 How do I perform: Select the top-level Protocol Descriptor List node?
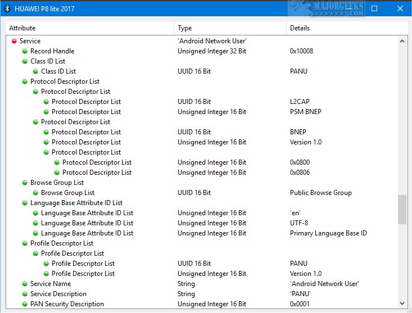pyautogui.click(x=65, y=81)
